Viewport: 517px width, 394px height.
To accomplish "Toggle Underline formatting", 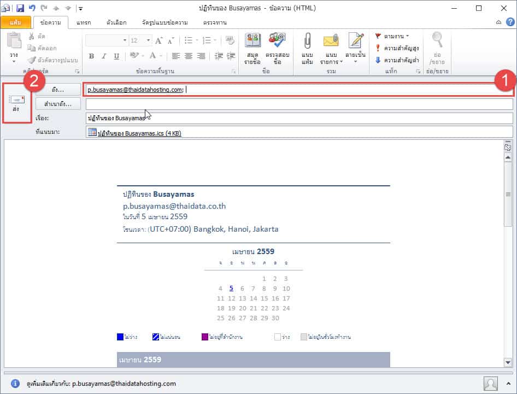I will pyautogui.click(x=116, y=56).
